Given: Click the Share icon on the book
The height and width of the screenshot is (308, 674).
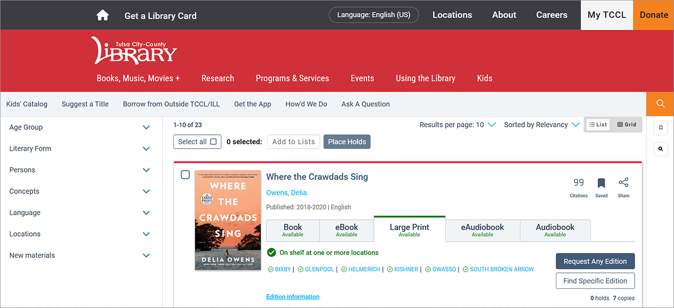Looking at the screenshot, I should [624, 183].
